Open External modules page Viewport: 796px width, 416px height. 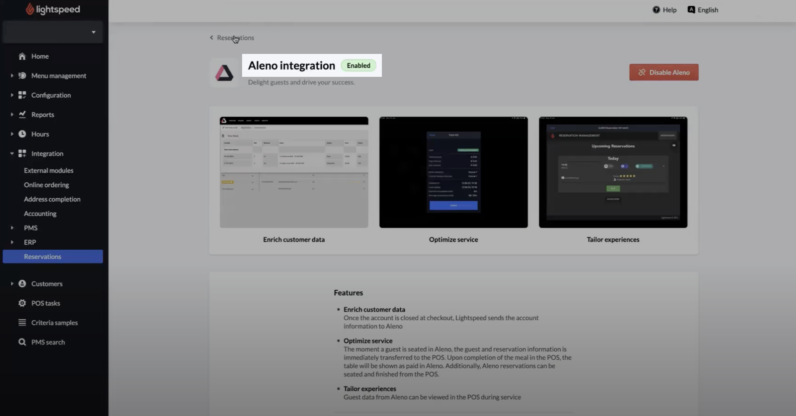click(48, 171)
